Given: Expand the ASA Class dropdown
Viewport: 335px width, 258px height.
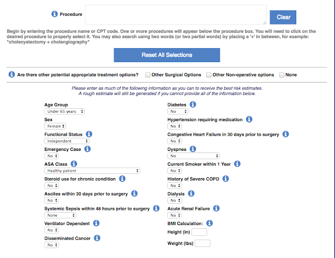Looking at the screenshot, I should (92, 171).
